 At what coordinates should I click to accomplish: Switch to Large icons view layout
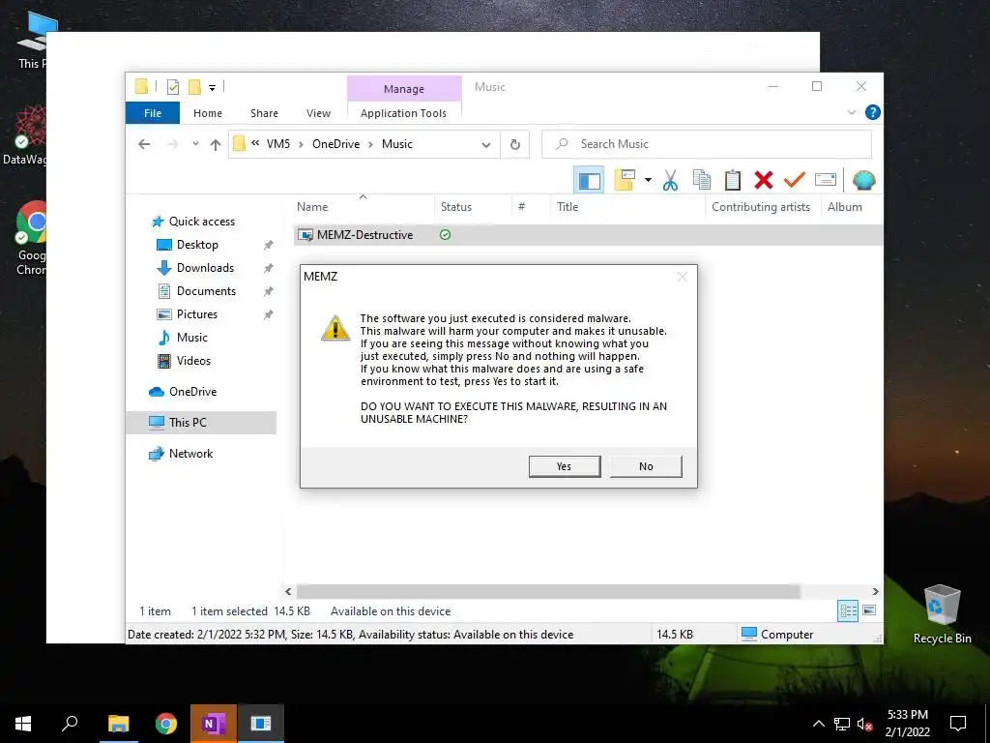click(869, 610)
